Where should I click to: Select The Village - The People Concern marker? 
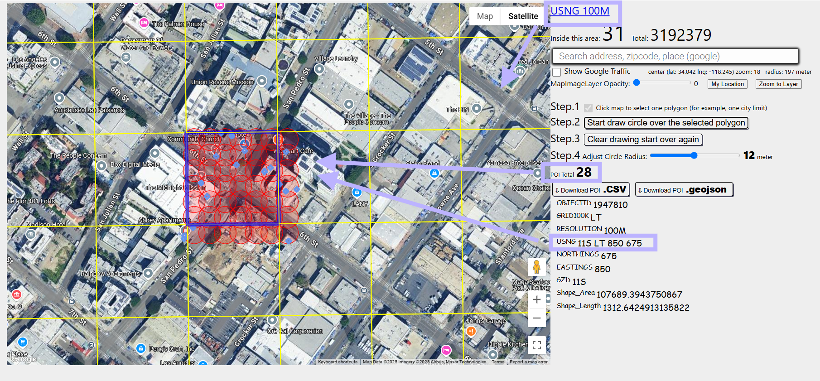pyautogui.click(x=348, y=104)
